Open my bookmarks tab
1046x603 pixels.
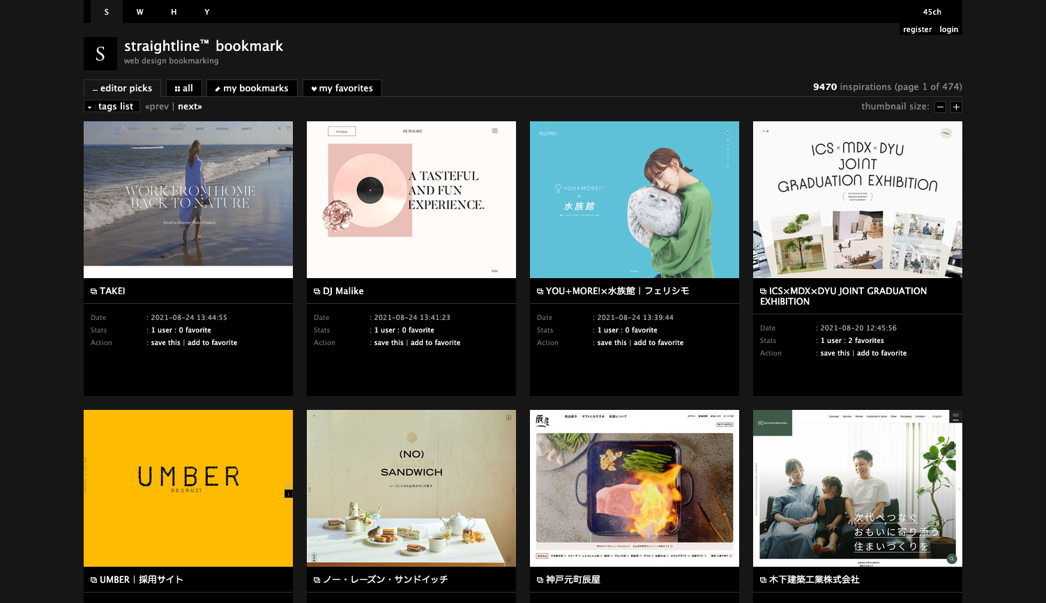252,89
